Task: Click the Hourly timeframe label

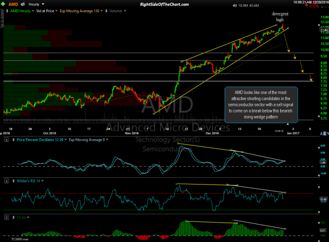Action: point(34,4)
